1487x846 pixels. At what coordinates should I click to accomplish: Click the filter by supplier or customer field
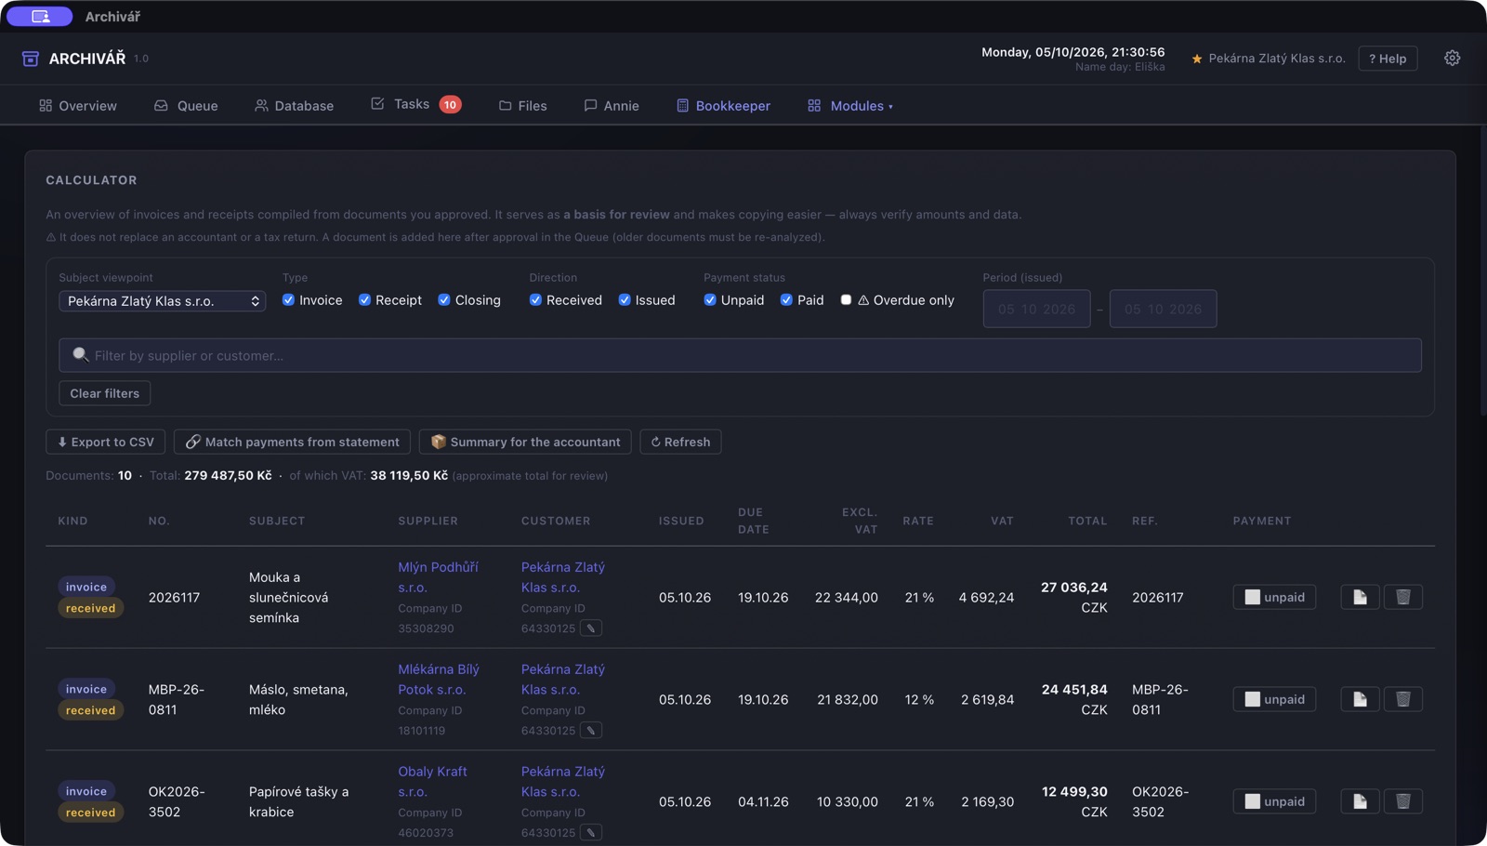coord(740,355)
